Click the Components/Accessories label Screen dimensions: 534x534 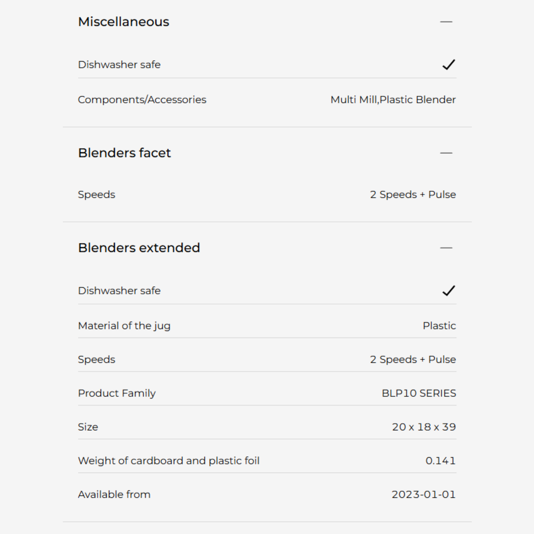click(x=142, y=100)
